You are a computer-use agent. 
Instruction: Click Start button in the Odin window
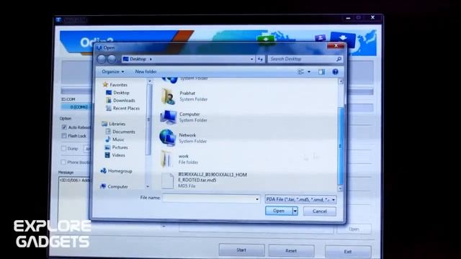coord(241,250)
